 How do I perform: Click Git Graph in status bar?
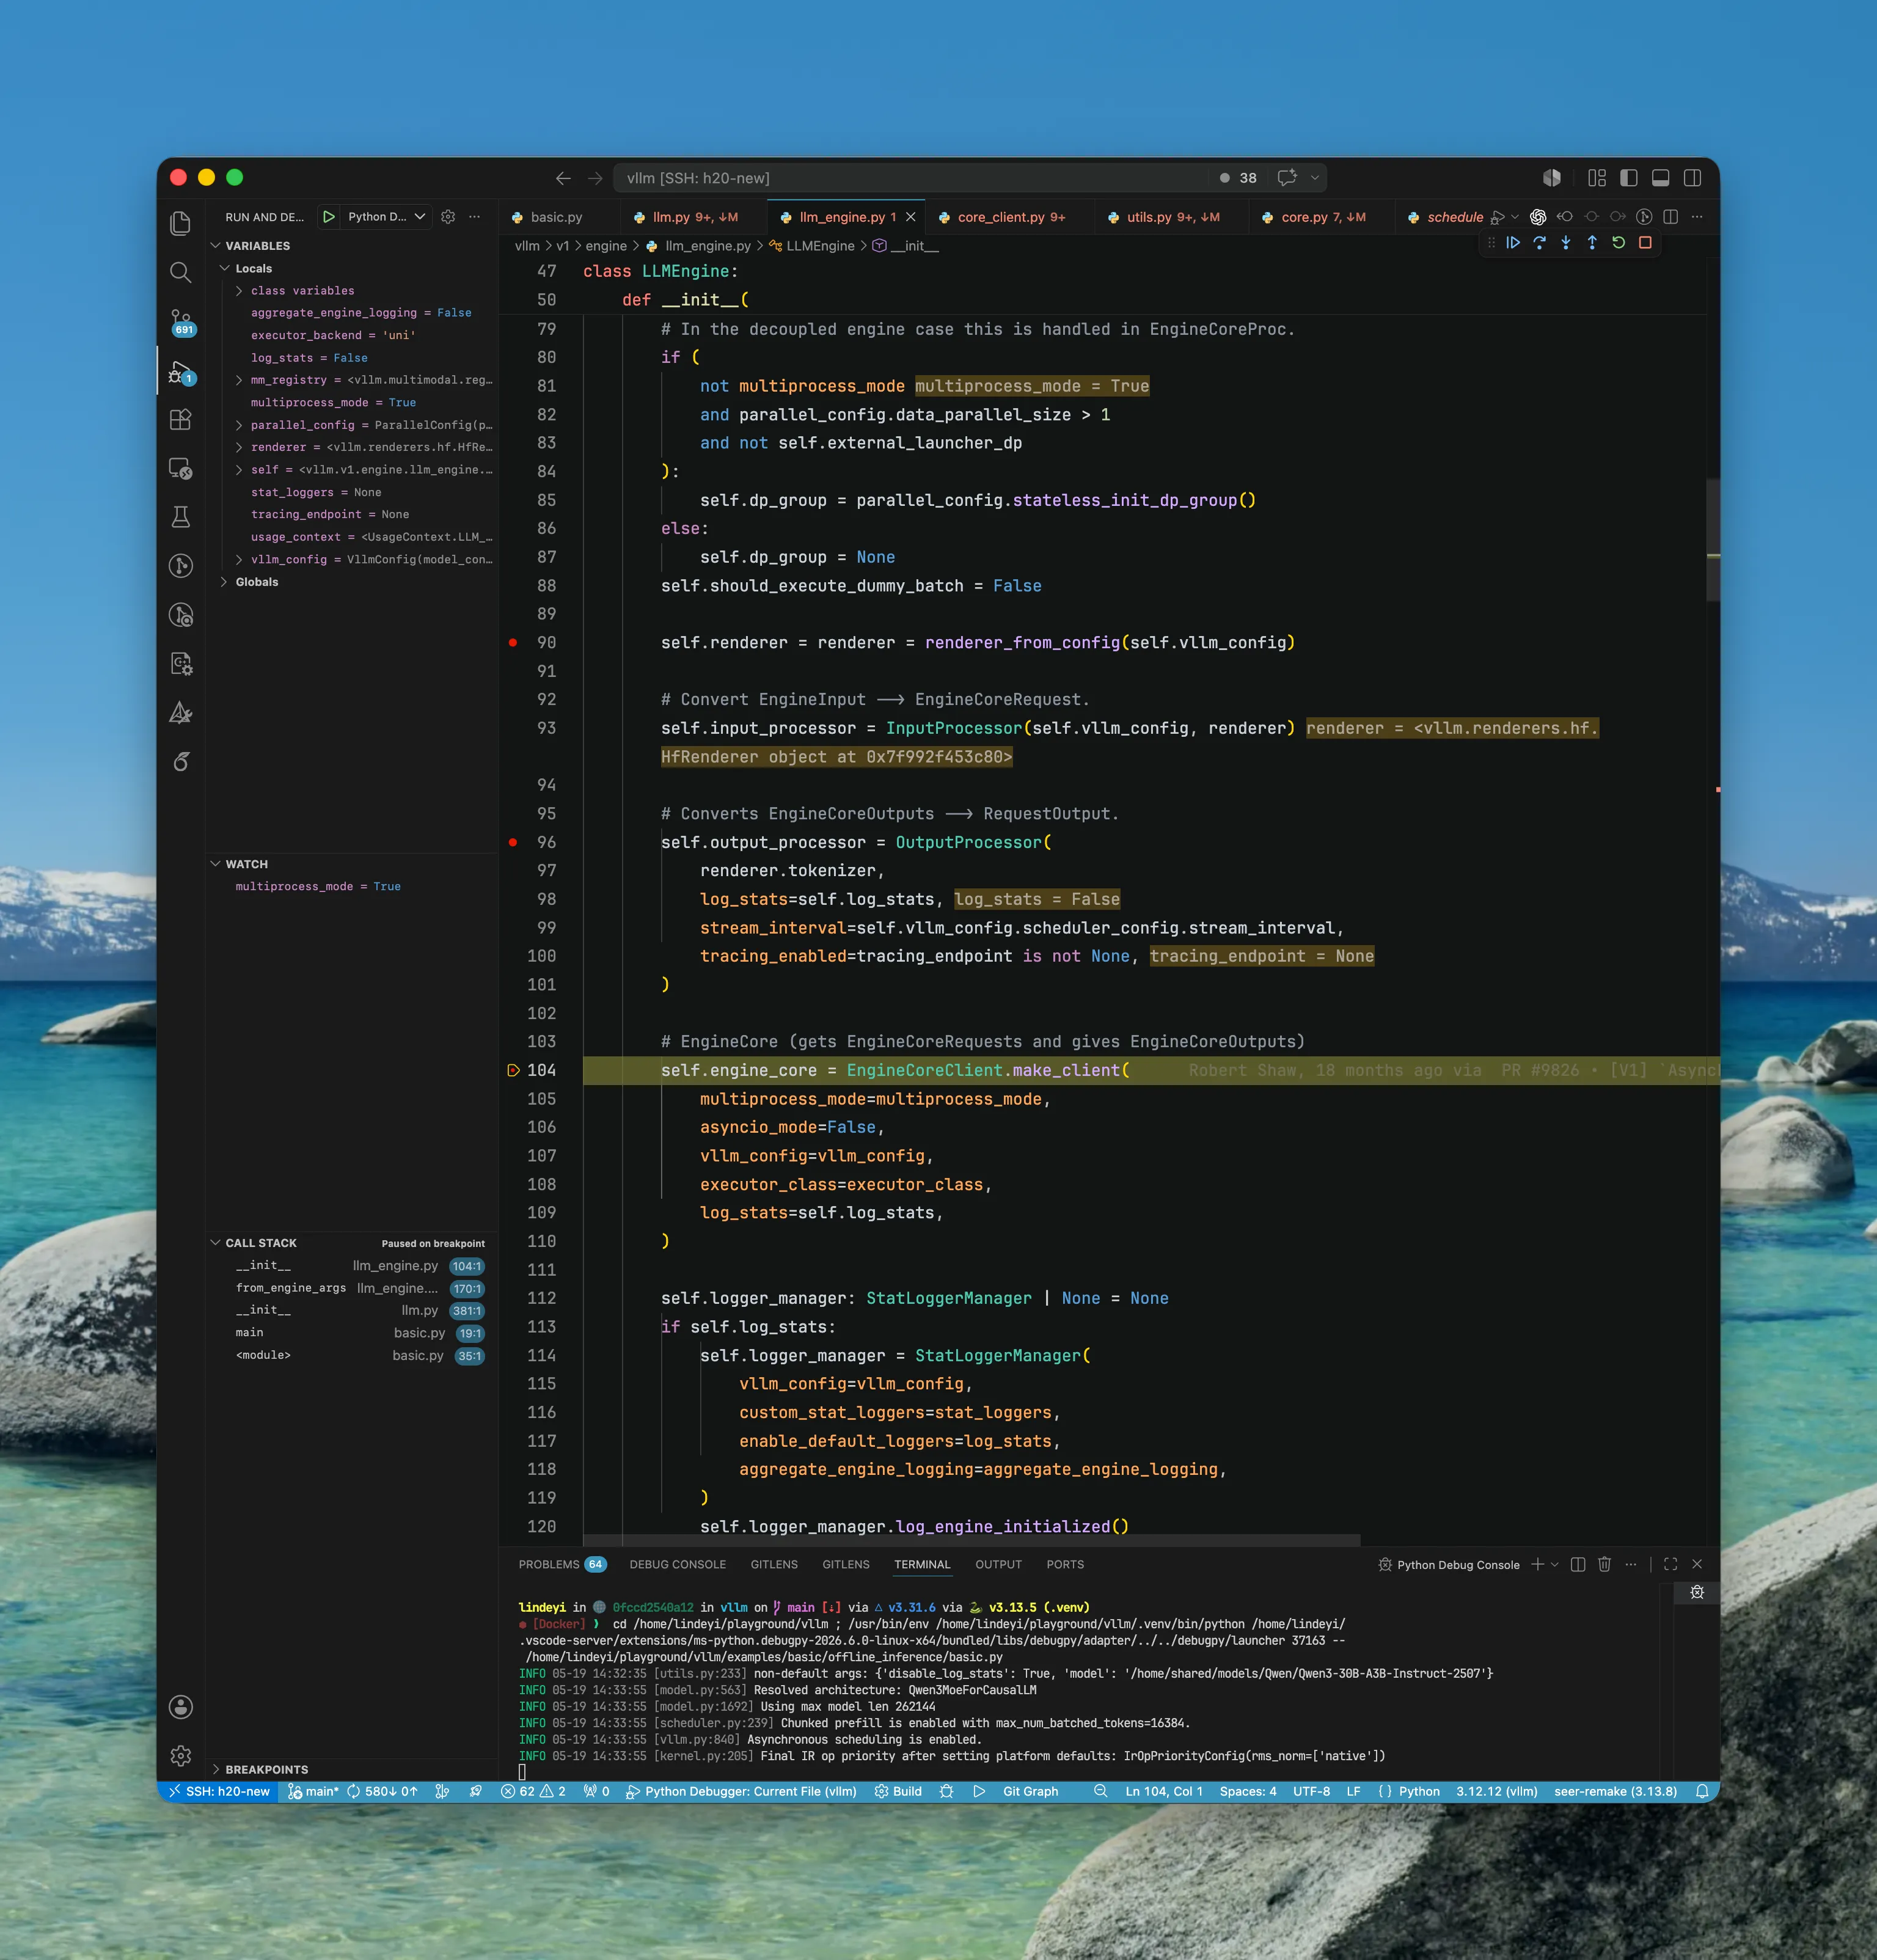1030,1791
